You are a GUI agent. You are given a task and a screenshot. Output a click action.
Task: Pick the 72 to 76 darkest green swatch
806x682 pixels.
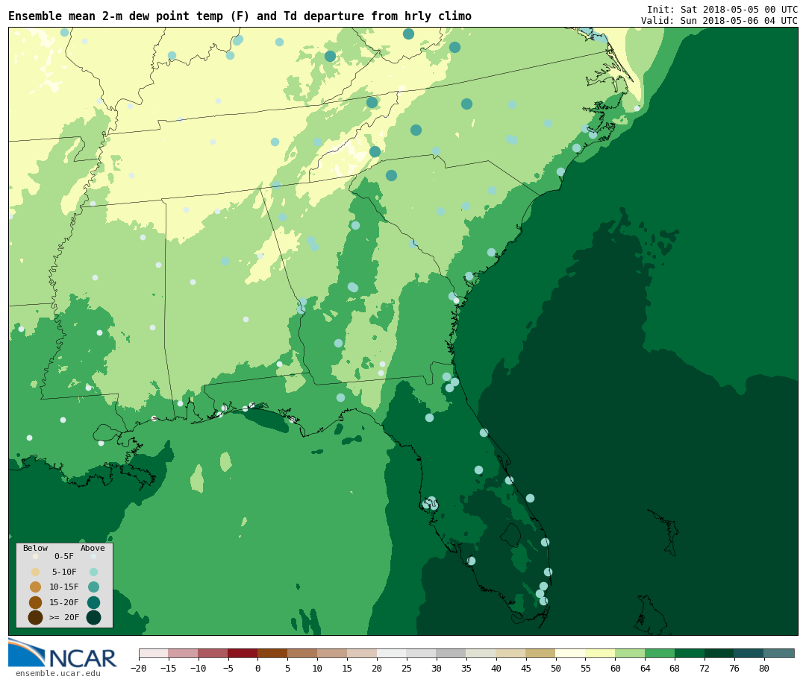click(x=719, y=653)
